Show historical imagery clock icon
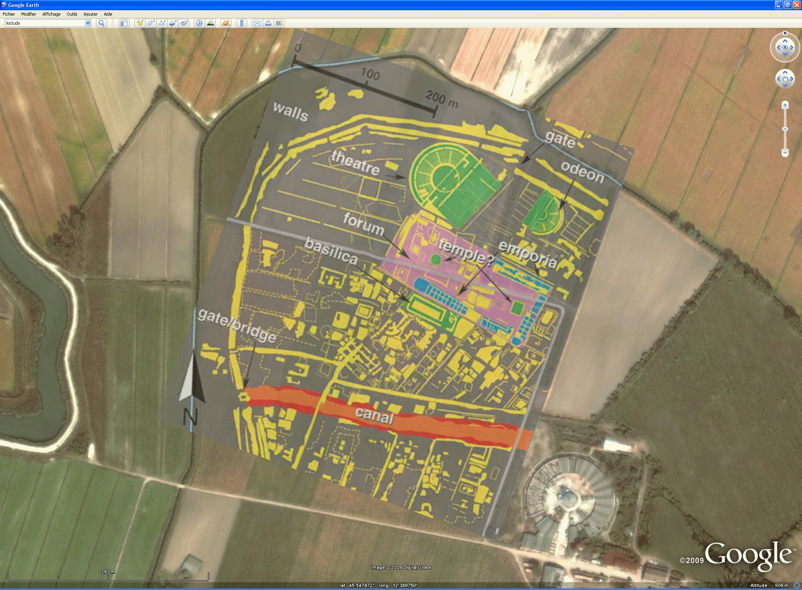Screen dimensions: 802x590 [199, 23]
